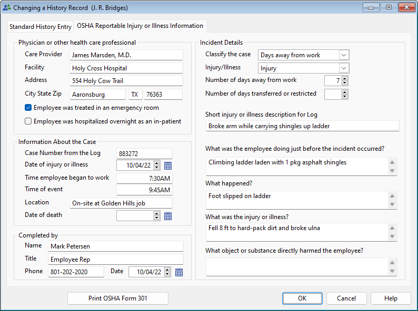Switch to Standard History Entry tab
This screenshot has height=311, width=418.
41,27
